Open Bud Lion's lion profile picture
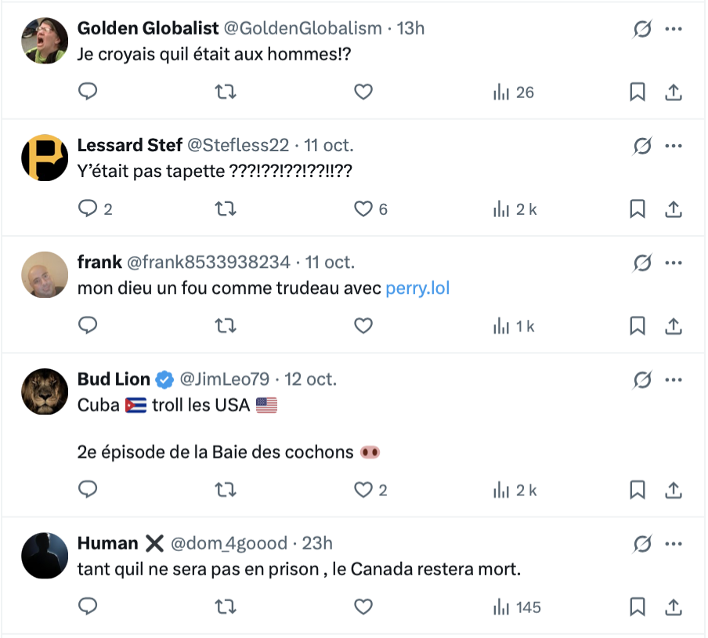Screen dimensions: 708x638 (45, 392)
